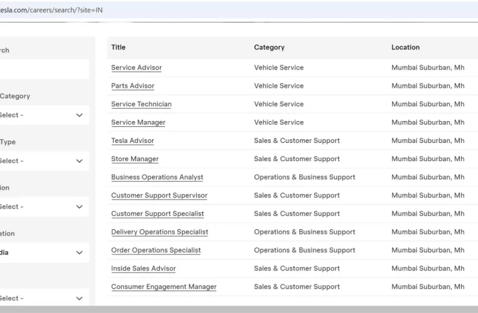Open the bottommost Select dropdown in sidebar
Viewport: 478px width, 313px height.
[43, 298]
